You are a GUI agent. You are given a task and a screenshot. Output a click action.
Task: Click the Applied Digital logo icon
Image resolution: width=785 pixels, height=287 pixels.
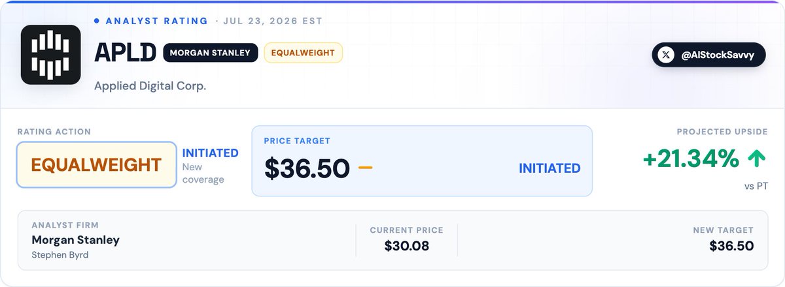pyautogui.click(x=50, y=55)
